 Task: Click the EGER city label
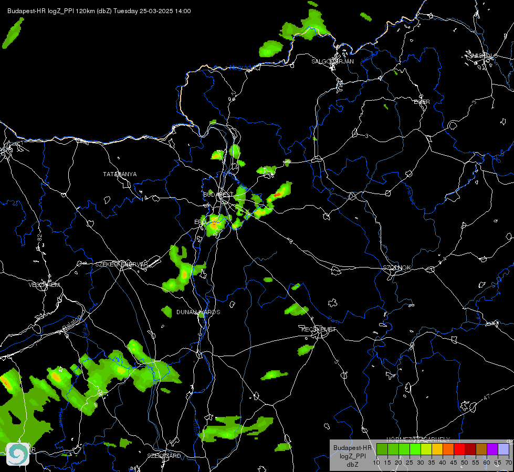click(x=422, y=102)
